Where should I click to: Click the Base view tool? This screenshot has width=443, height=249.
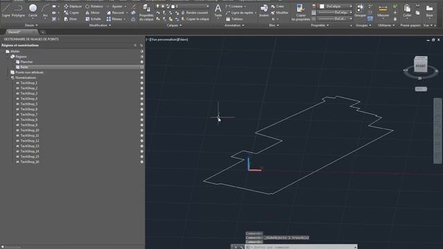pos(429,11)
